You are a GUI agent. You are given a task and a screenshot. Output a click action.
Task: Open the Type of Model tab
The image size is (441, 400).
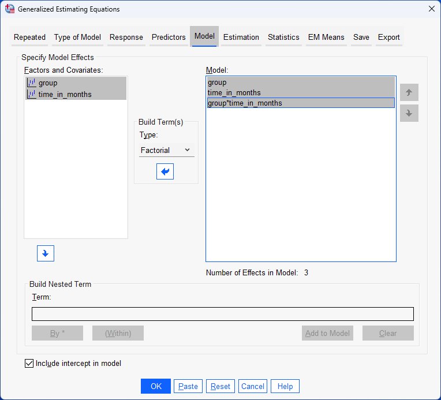click(77, 37)
